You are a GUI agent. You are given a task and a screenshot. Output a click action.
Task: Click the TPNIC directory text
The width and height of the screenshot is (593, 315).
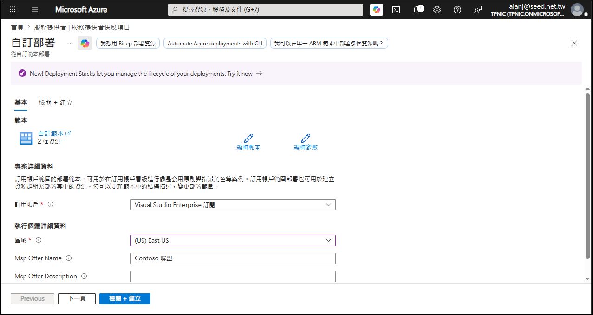528,14
